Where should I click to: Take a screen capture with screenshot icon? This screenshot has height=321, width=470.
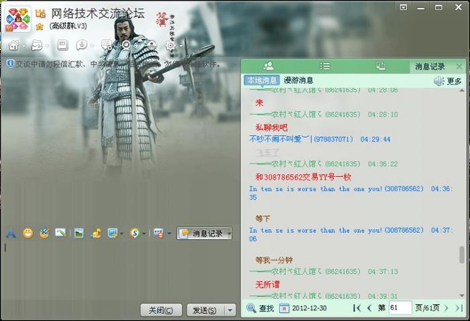[113, 233]
